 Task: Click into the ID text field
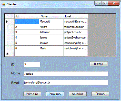coord(32,64)
